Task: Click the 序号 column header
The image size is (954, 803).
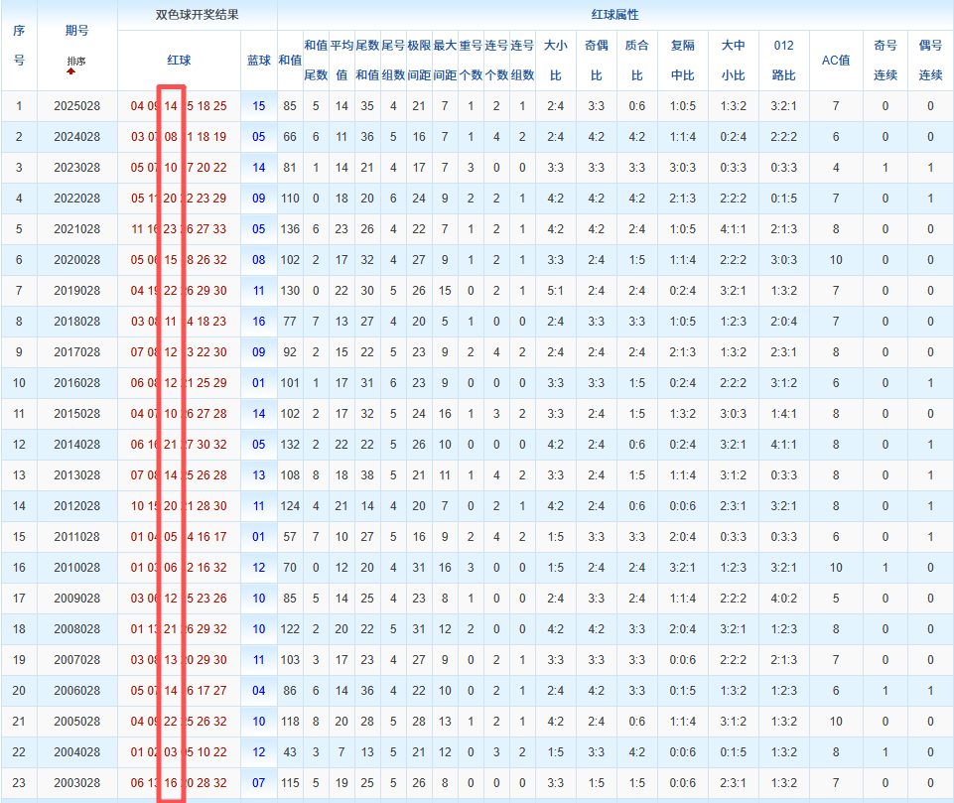Action: (19, 46)
